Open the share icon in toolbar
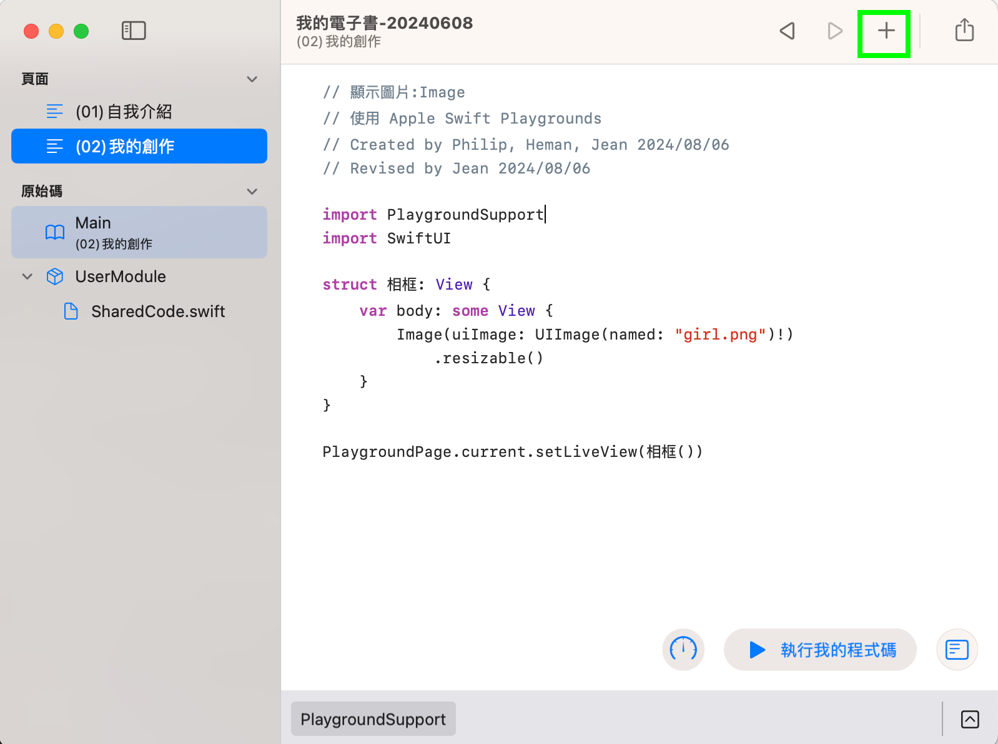The image size is (998, 744). pos(964,30)
